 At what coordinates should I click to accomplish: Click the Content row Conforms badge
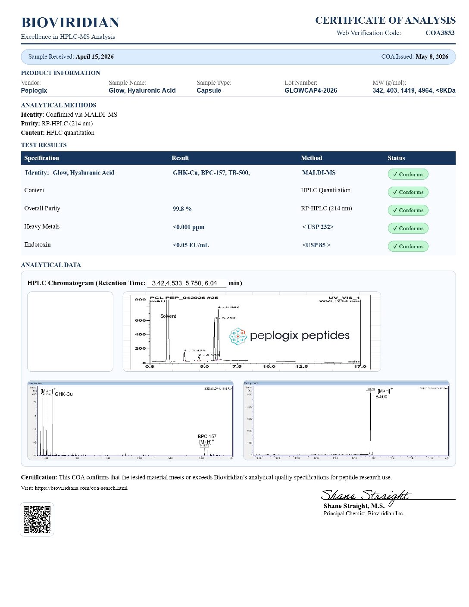[408, 192]
